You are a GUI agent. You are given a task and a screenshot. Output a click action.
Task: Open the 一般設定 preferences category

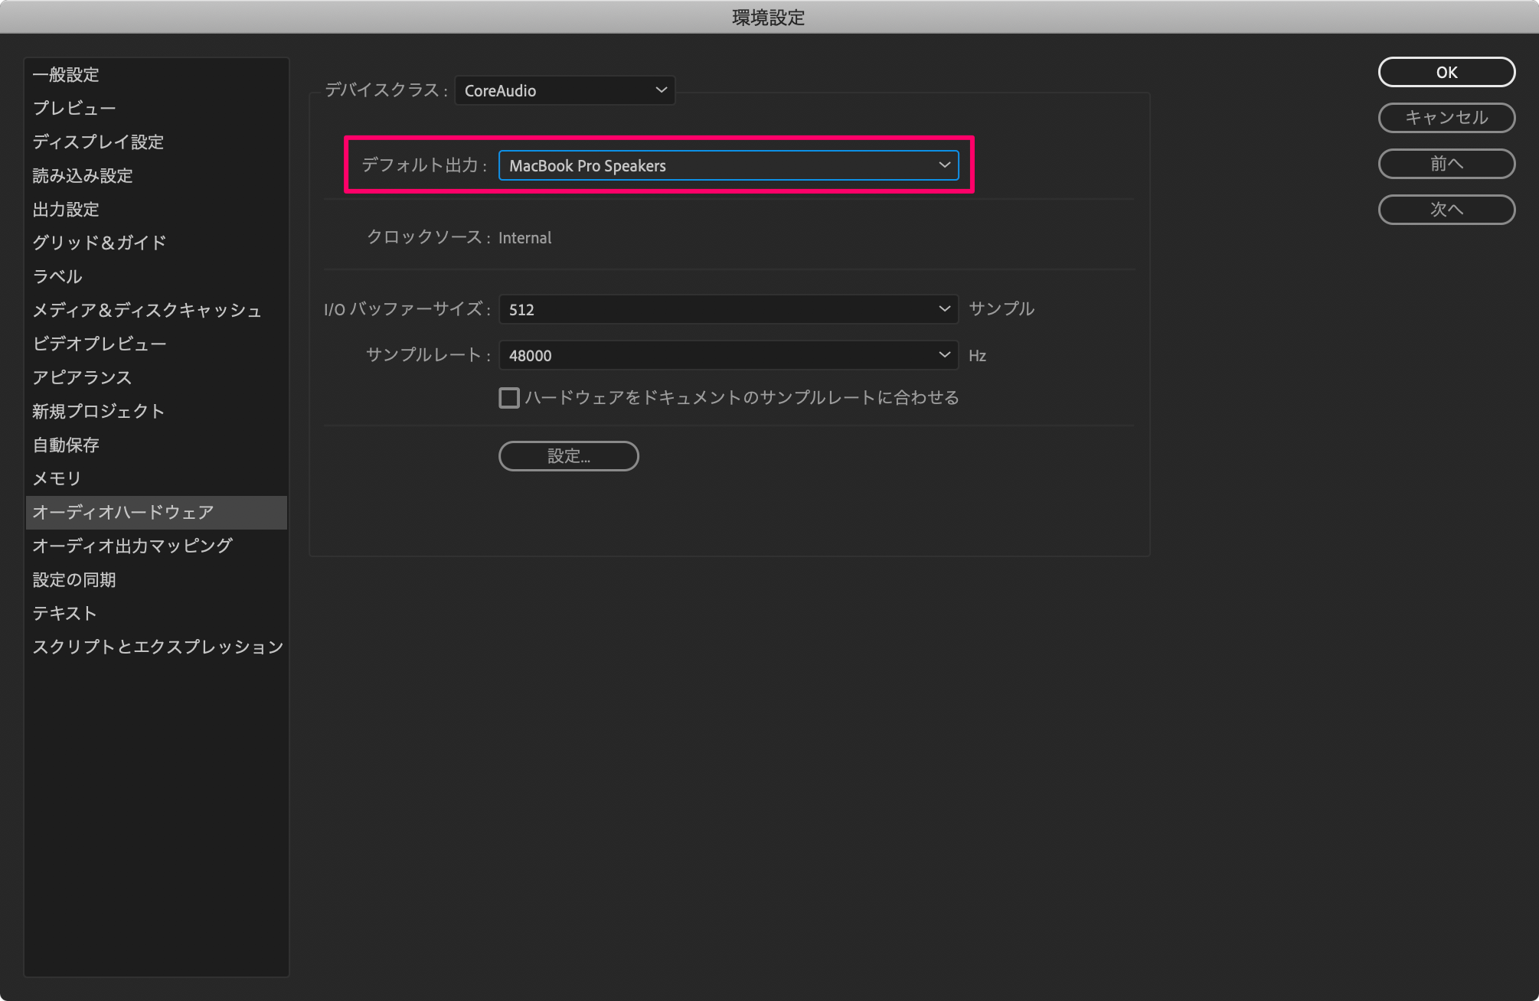pos(156,75)
